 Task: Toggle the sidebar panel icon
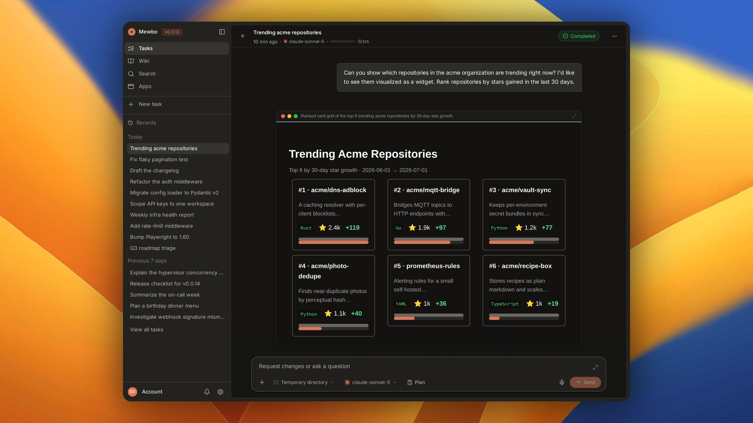point(222,32)
